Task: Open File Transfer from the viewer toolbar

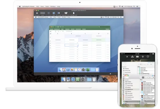Action: [x=58, y=13]
